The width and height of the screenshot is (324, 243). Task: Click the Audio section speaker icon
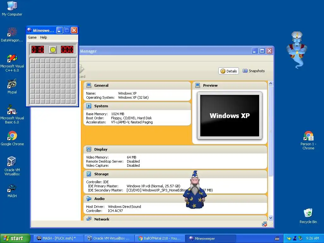point(89,199)
